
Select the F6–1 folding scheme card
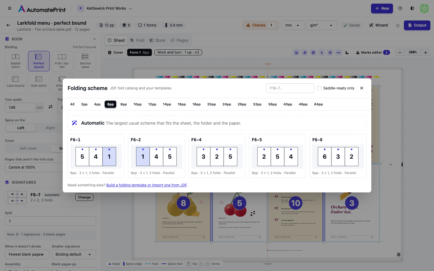[x=96, y=156]
